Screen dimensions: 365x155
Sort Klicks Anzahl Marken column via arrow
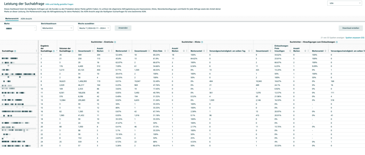coord(184,51)
